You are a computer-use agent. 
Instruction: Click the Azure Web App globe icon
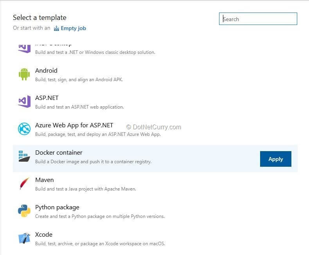pyautogui.click(x=24, y=129)
